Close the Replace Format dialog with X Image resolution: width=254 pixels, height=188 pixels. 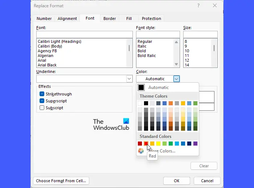pyautogui.click(x=215, y=6)
